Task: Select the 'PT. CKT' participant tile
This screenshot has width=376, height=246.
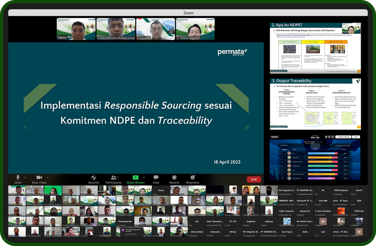Action: click(233, 221)
